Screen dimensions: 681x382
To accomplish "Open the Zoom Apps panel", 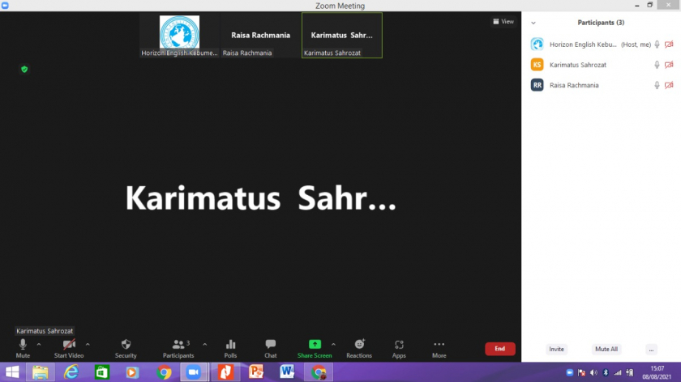I will pos(399,349).
